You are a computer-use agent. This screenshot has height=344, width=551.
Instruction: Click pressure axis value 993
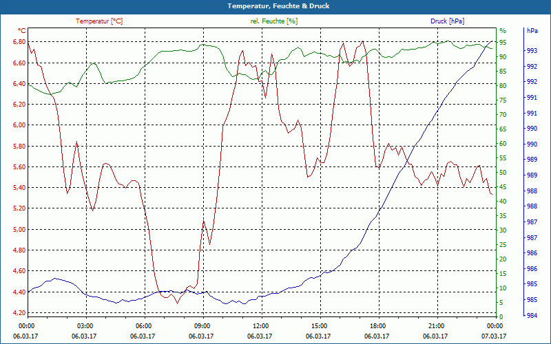point(532,51)
